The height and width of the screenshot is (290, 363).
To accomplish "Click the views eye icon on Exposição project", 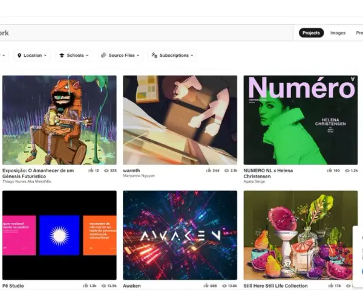I will pyautogui.click(x=106, y=170).
